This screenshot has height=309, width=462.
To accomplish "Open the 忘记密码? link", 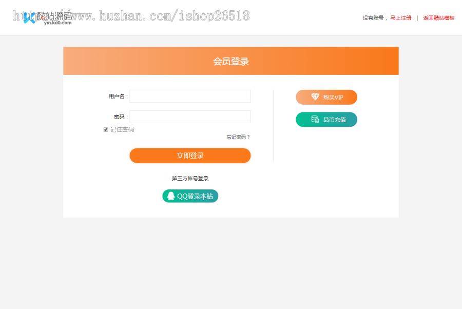I will click(x=238, y=137).
